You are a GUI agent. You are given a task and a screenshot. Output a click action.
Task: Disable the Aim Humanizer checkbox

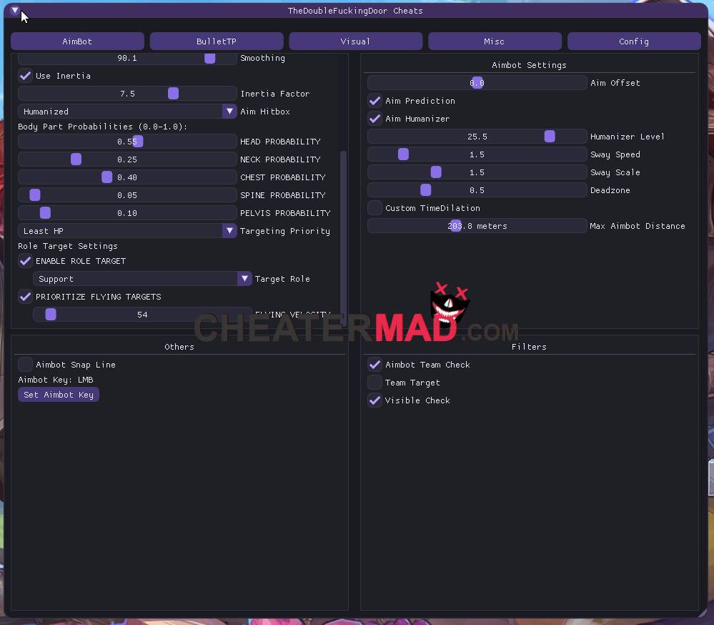375,119
